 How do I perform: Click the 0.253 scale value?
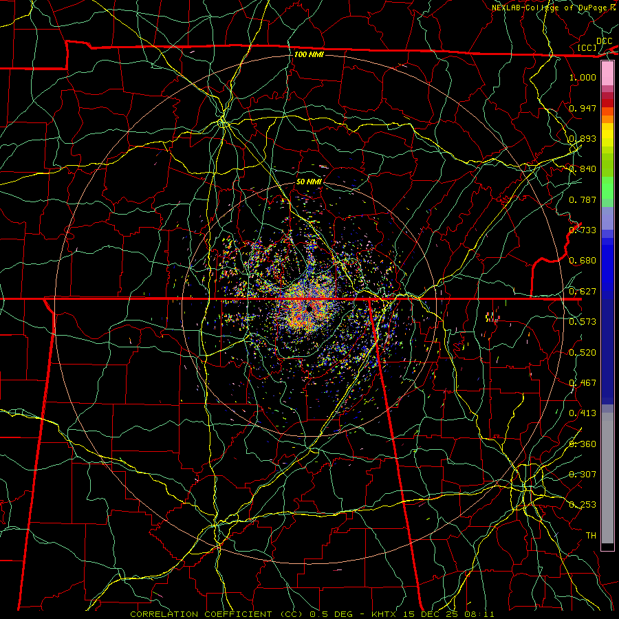[583, 505]
